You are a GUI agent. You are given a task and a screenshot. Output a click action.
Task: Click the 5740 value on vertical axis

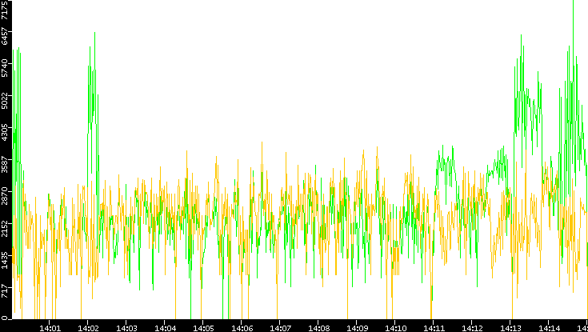click(x=5, y=67)
